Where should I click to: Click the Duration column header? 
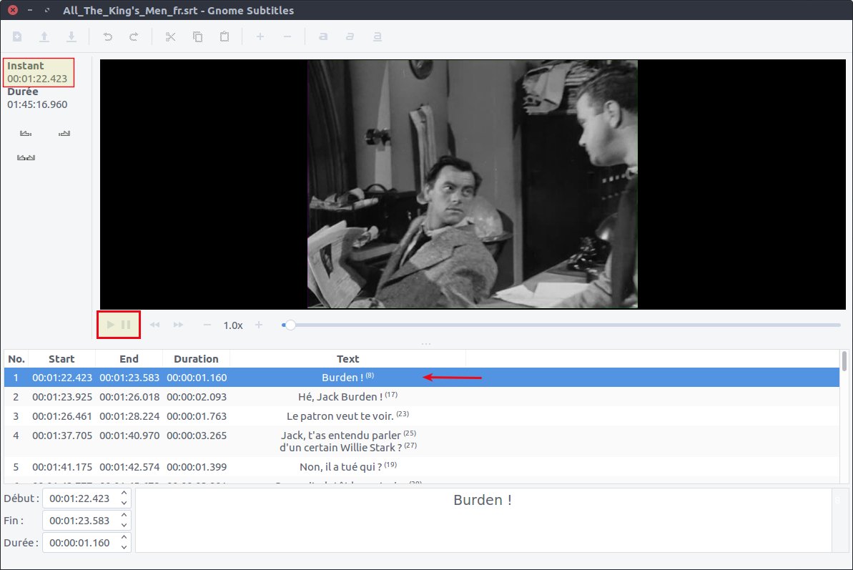tap(196, 359)
